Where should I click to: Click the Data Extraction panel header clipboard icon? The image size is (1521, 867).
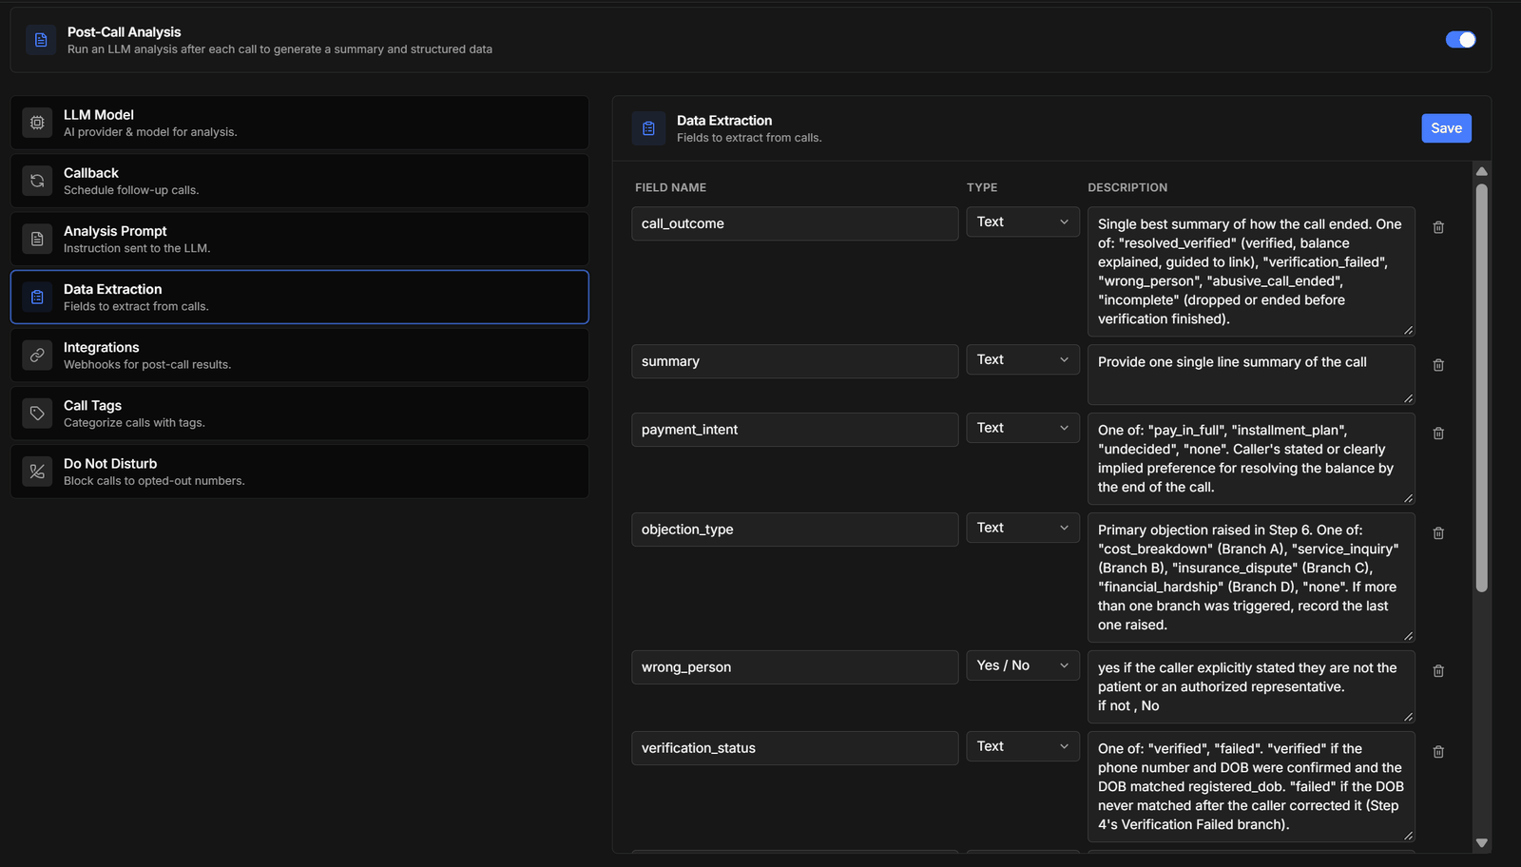[648, 128]
